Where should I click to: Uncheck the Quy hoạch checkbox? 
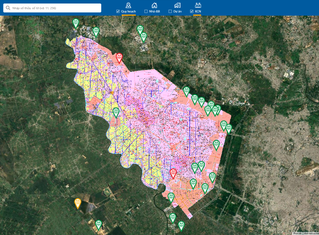point(118,11)
